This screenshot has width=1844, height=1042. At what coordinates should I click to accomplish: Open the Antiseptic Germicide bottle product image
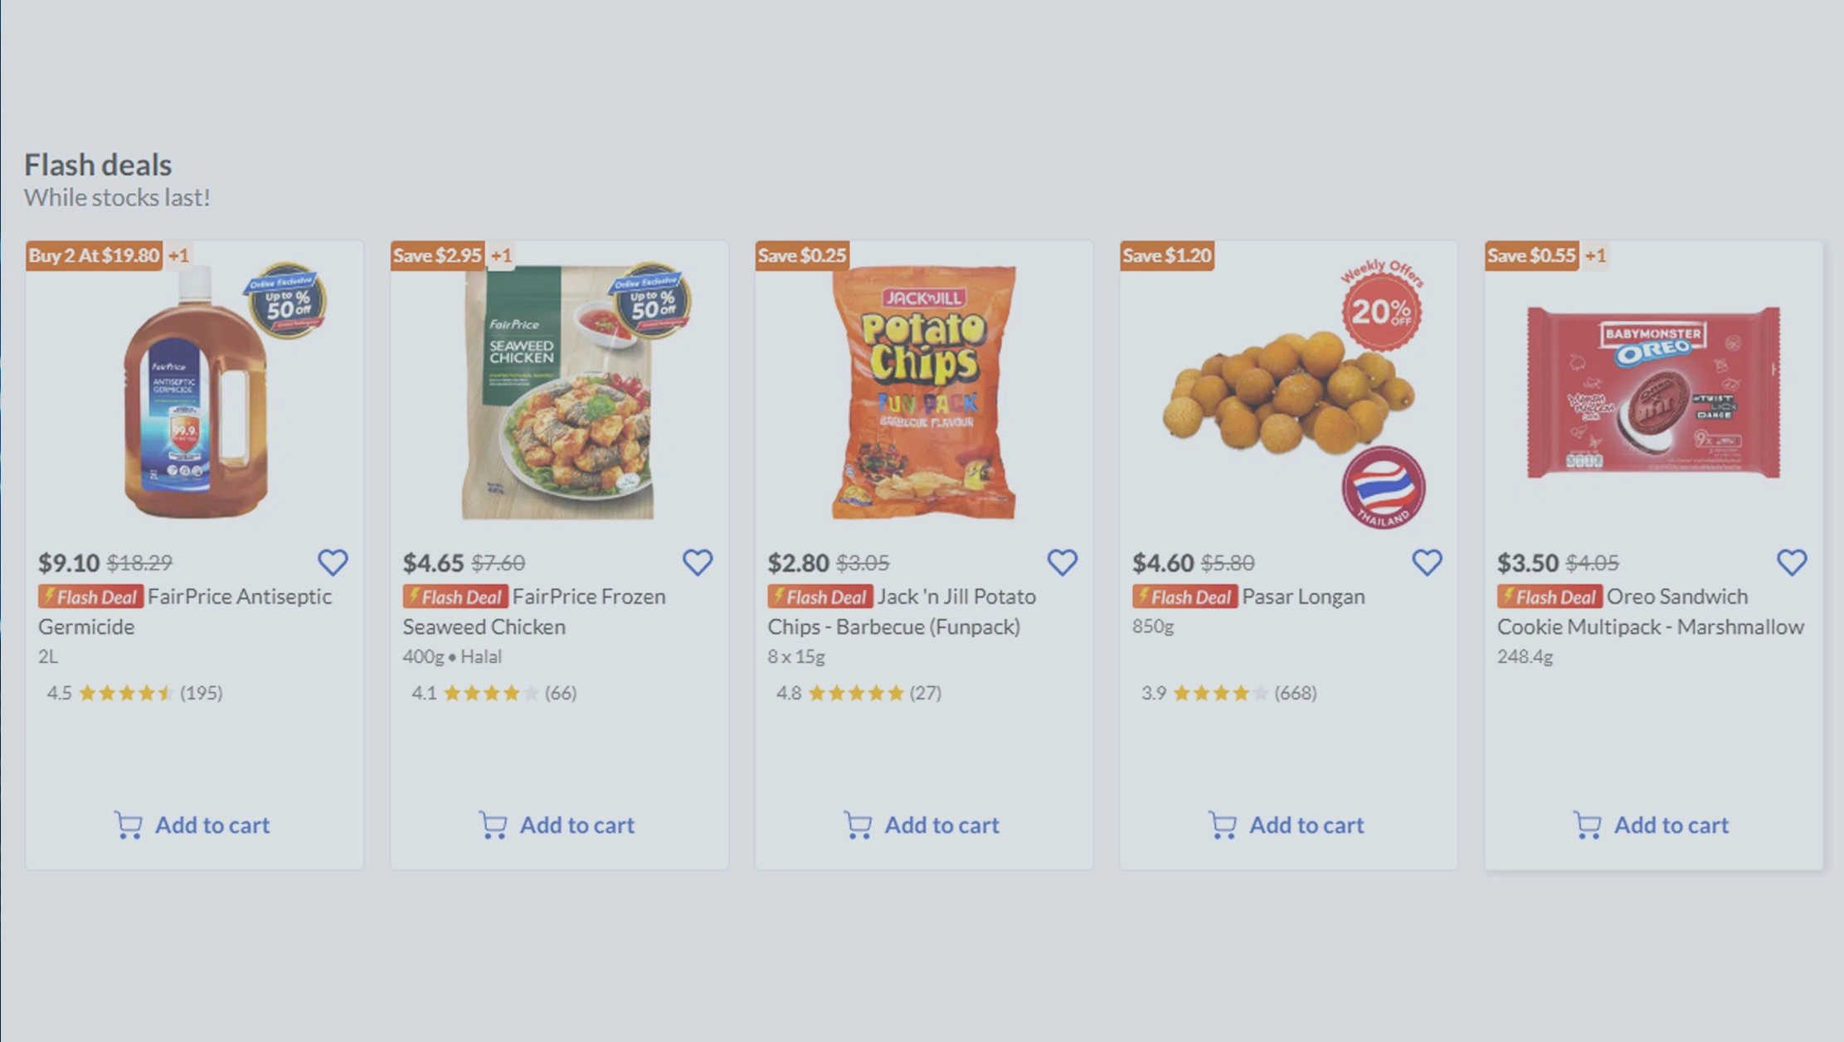(x=196, y=394)
